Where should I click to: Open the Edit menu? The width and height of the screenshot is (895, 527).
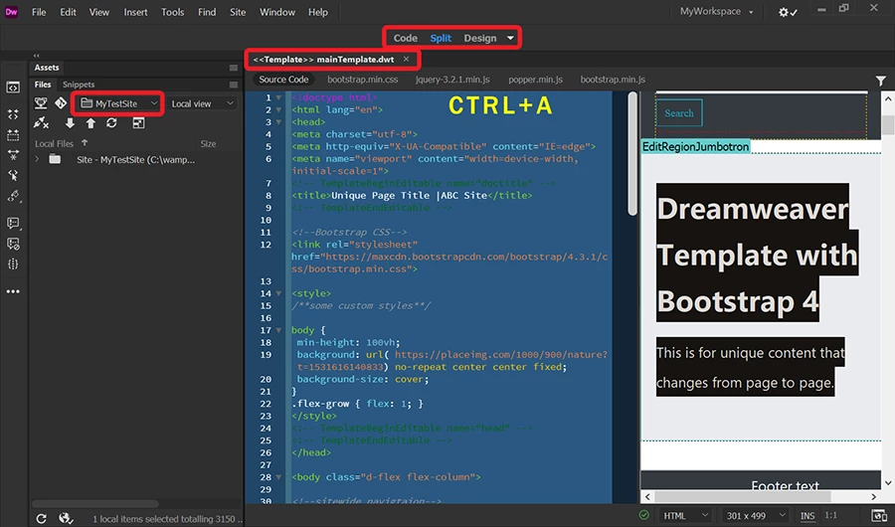pos(68,12)
